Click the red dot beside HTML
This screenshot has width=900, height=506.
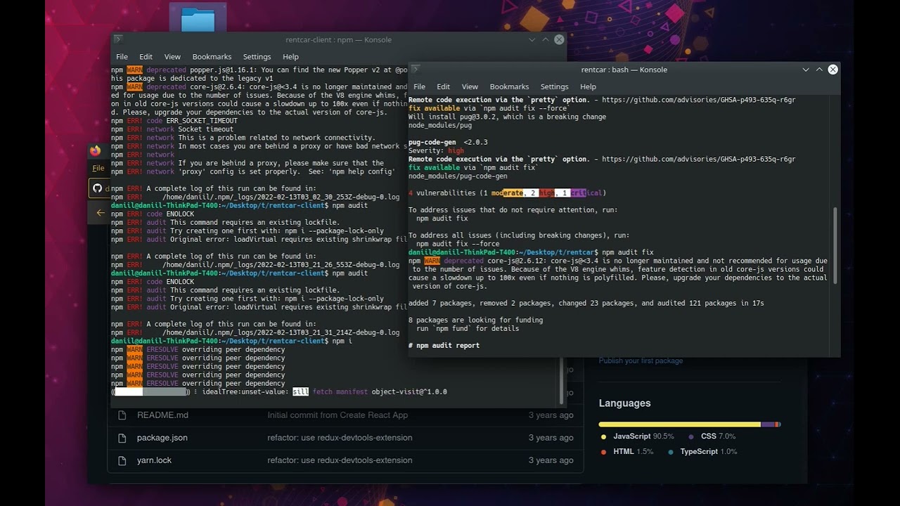click(x=603, y=452)
